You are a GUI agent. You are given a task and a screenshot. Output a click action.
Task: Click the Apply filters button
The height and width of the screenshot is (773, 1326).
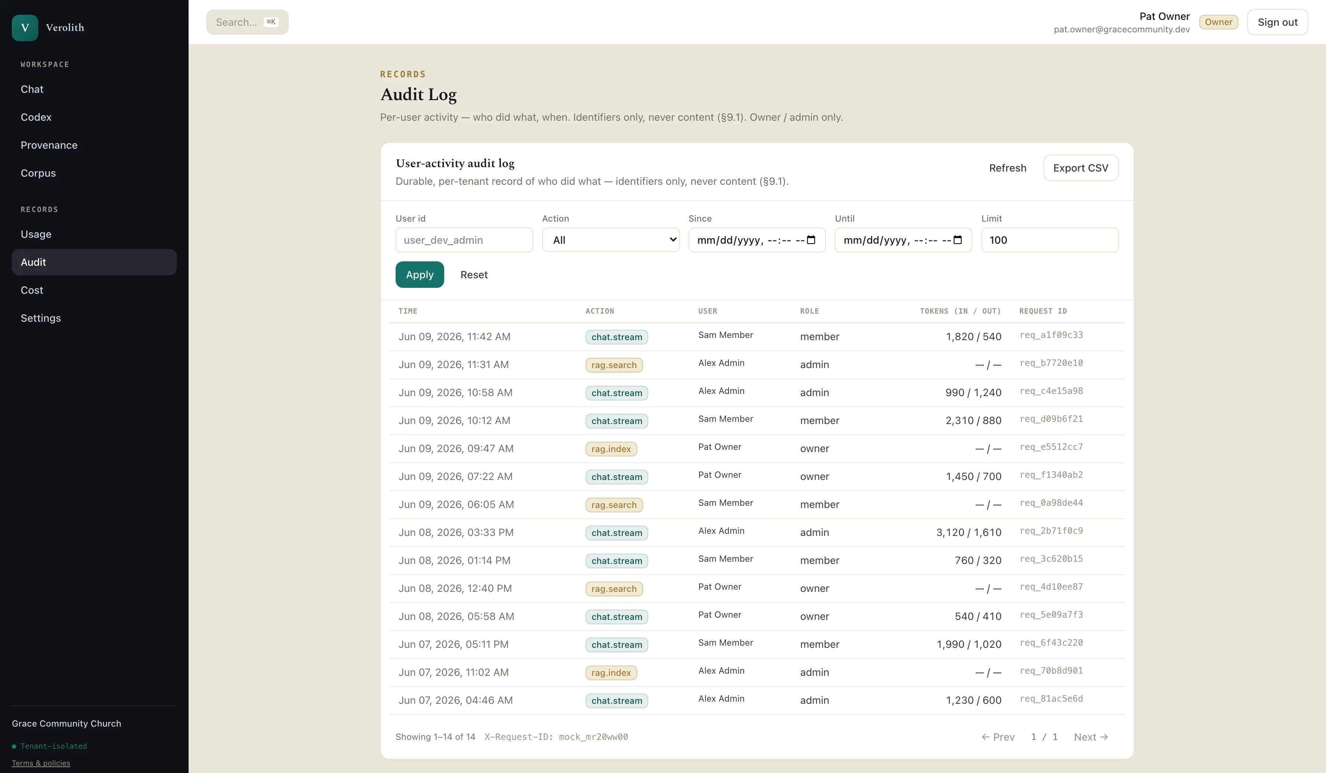pyautogui.click(x=420, y=275)
